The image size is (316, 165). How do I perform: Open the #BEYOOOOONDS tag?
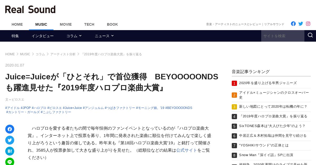coord(179,108)
